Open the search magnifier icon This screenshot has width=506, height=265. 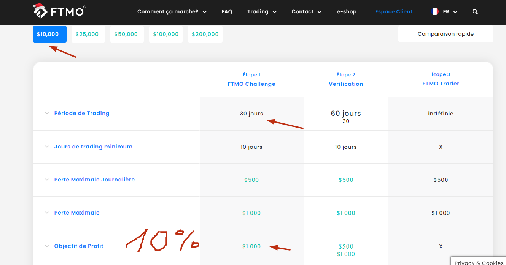(475, 12)
